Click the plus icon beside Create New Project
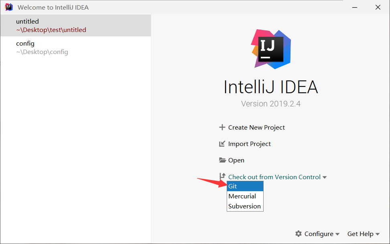Image resolution: width=390 pixels, height=244 pixels. [x=222, y=127]
